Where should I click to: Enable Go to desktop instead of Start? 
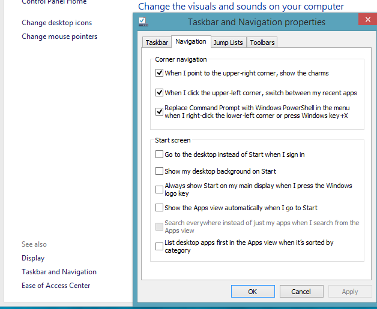tap(160, 154)
